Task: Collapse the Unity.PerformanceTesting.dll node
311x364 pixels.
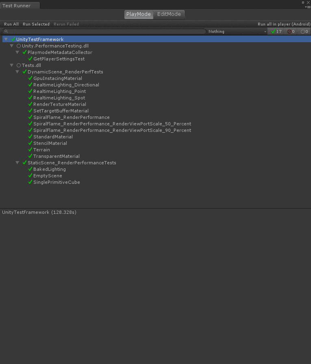Action: [x=12, y=46]
